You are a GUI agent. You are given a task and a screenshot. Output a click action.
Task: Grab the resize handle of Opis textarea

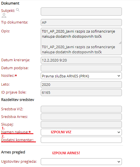tap(120, 43)
